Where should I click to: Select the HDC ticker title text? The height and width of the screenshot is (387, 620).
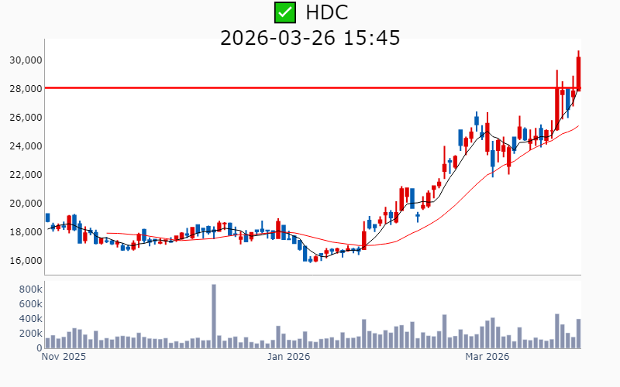point(326,12)
